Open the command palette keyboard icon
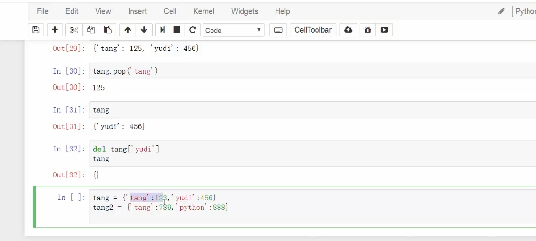This screenshot has width=536, height=241. (x=278, y=30)
